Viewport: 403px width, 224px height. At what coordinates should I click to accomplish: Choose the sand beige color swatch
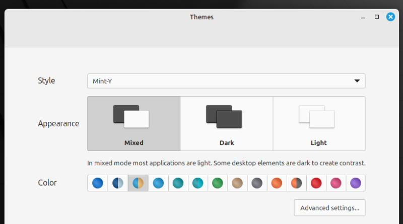237,183
